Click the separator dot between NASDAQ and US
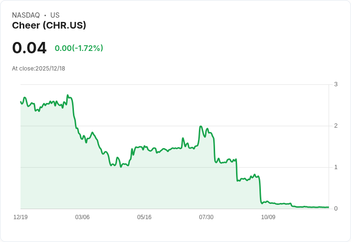Image resolution: width=351 pixels, height=242 pixels. pos(45,15)
